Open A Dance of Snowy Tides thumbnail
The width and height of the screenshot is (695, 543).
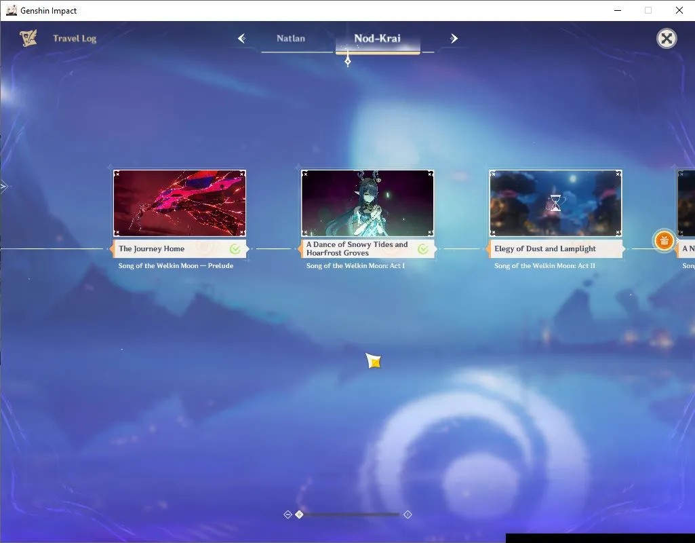click(x=368, y=203)
